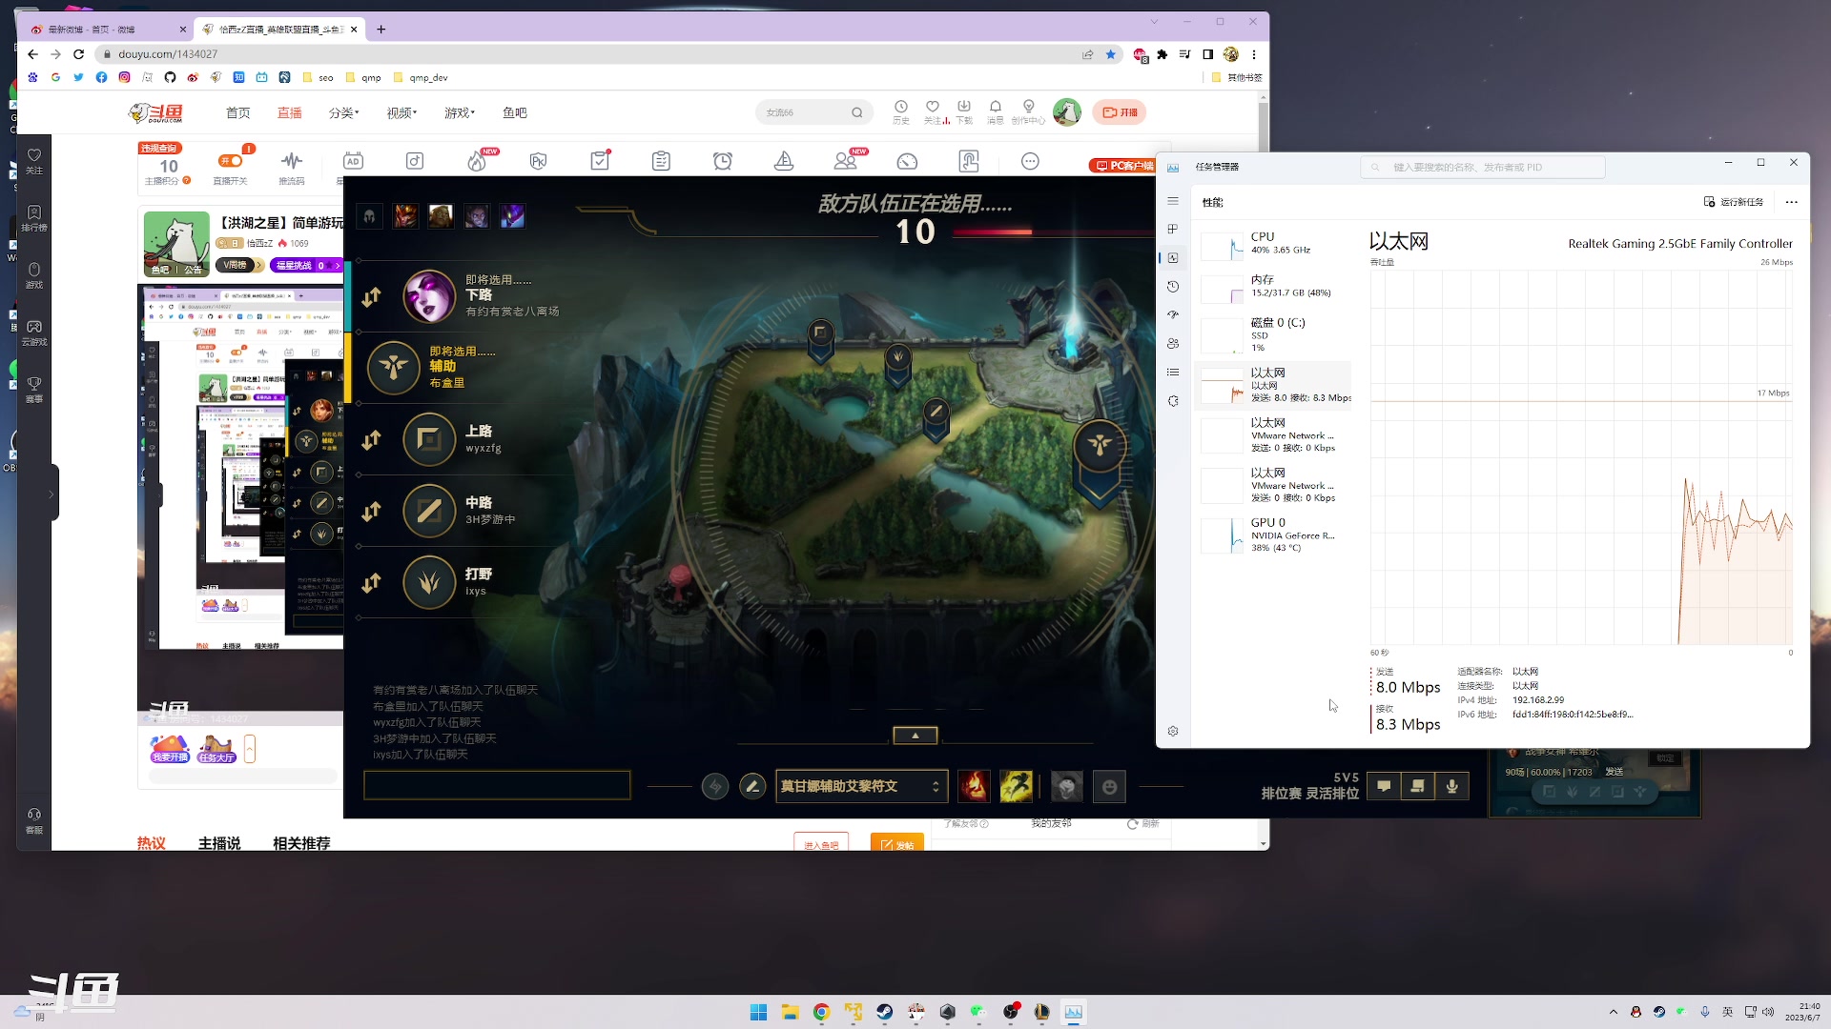This screenshot has height=1029, width=1831.
Task: Open the users NEW icon in Douyu toolbar
Action: click(846, 161)
